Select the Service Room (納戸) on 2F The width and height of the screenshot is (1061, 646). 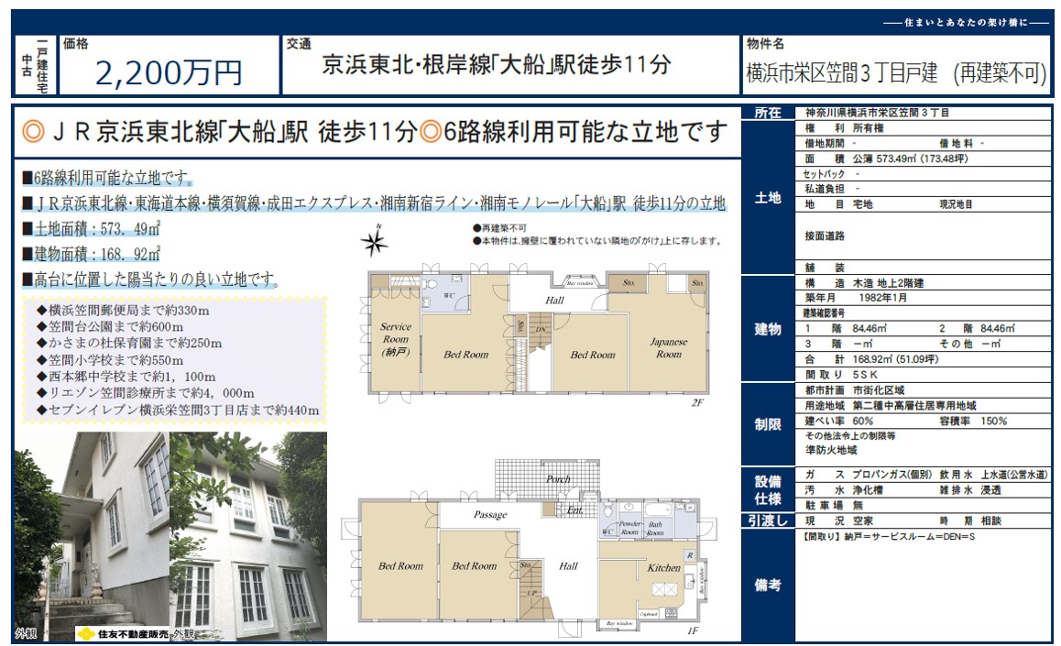(395, 339)
